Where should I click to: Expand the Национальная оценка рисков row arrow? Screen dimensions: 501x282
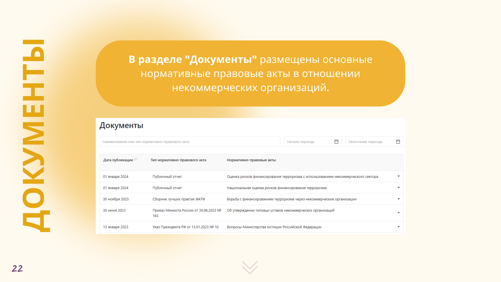398,187
